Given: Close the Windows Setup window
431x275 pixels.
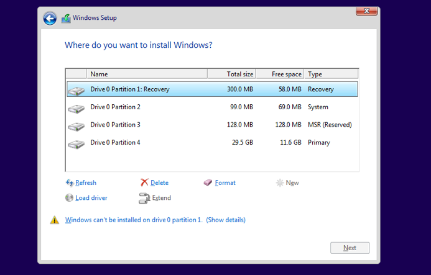Looking at the screenshot, I should 366,11.
